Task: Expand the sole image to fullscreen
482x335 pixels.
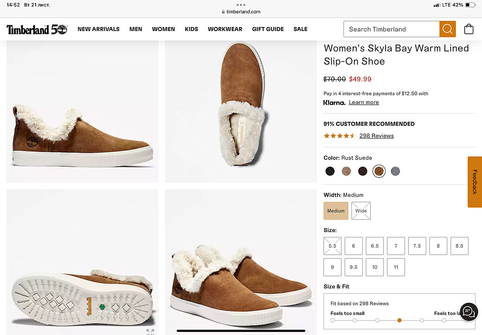Action: [150, 332]
